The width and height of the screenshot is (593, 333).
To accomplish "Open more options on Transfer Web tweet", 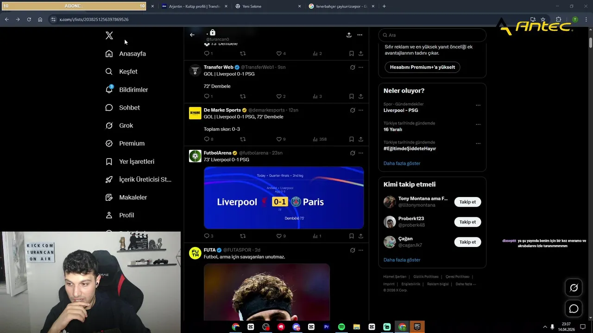I will click(361, 67).
